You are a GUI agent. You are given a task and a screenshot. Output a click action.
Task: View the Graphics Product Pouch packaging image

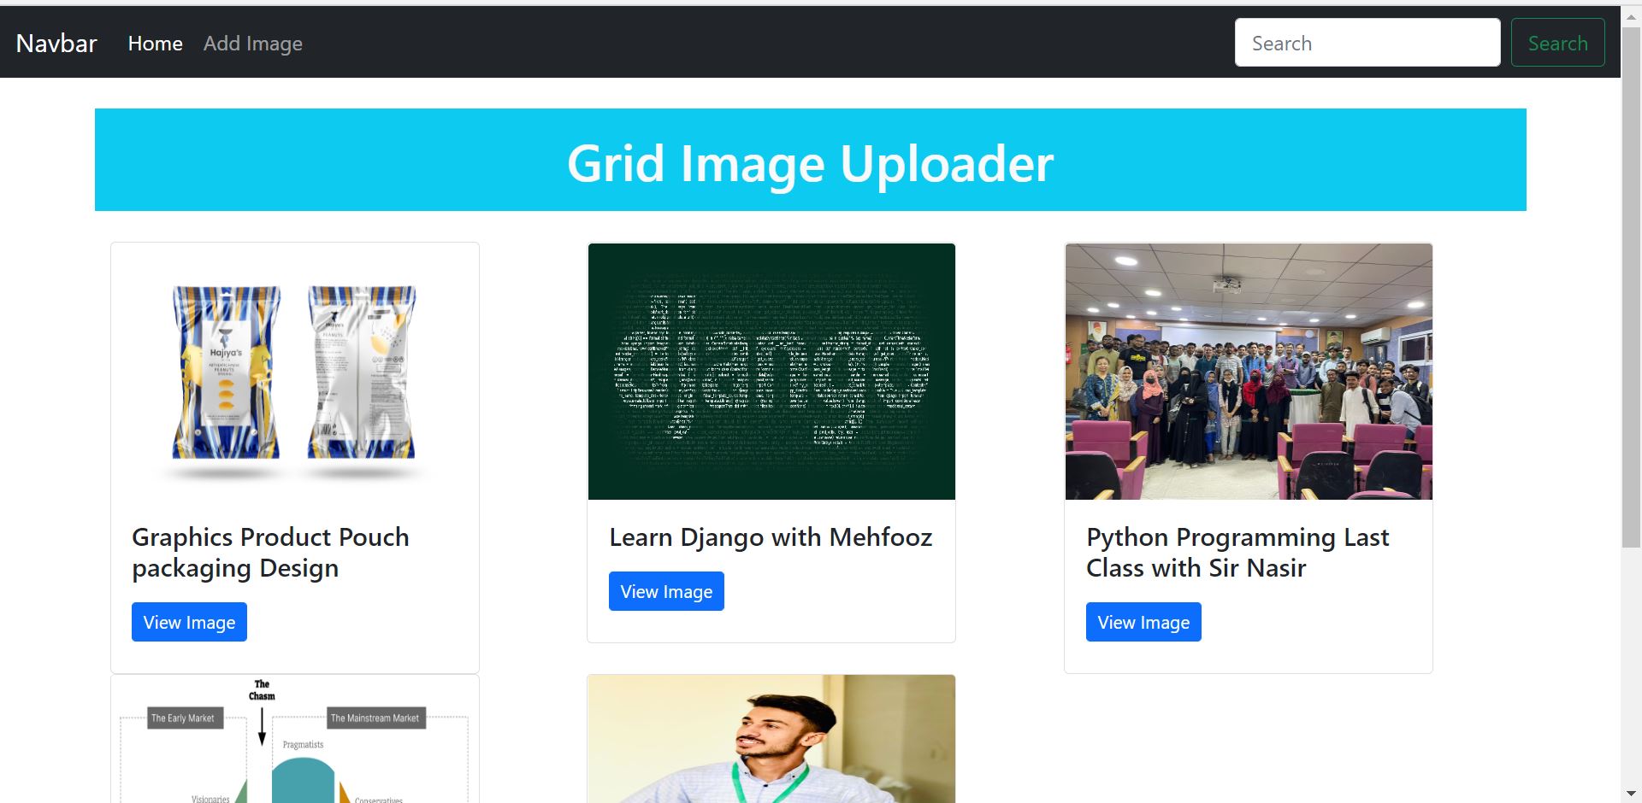coord(188,621)
